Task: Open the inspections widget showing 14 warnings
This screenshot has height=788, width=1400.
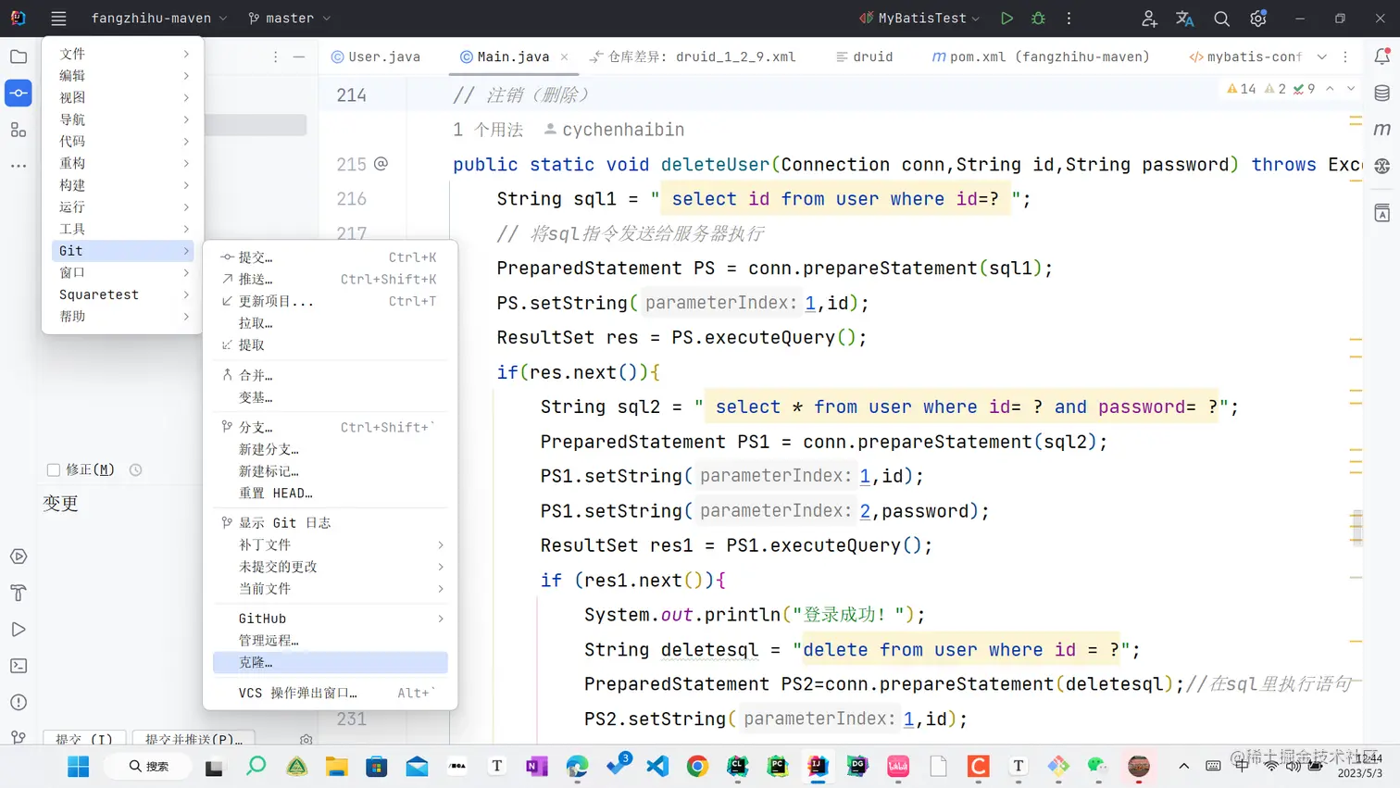Action: pyautogui.click(x=1270, y=89)
